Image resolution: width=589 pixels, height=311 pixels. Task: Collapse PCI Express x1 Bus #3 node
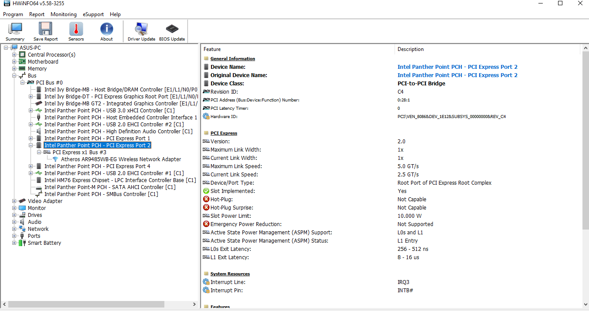pyautogui.click(x=39, y=152)
